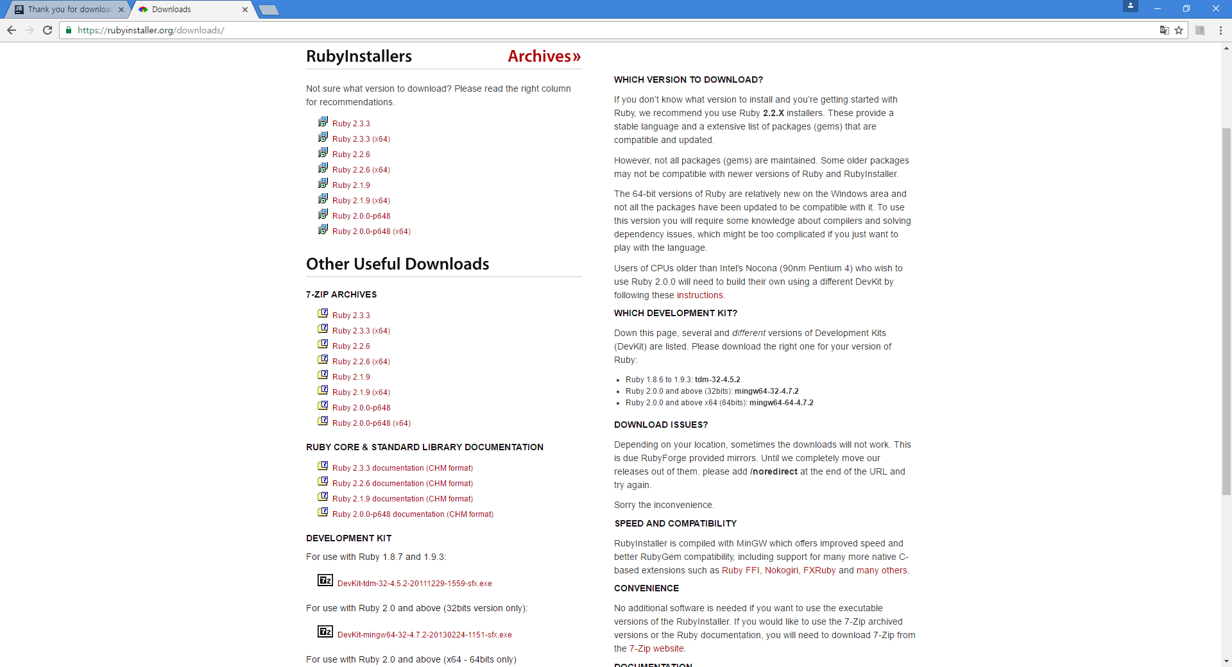The width and height of the screenshot is (1232, 667).
Task: Download the Ruby 2.2.6 (x64) installer link
Action: [361, 170]
